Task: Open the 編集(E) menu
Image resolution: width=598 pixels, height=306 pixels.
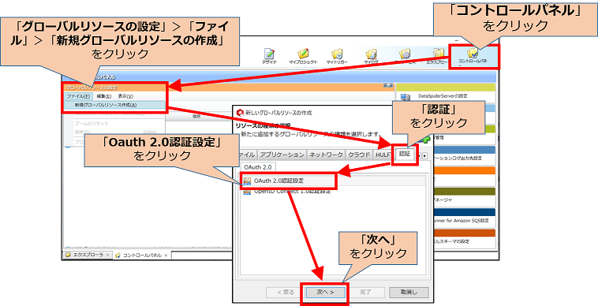Action: [x=103, y=96]
